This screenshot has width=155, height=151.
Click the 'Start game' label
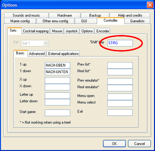(x=28, y=112)
